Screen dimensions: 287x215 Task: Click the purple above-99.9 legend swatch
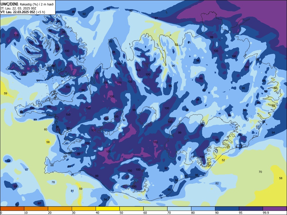click(275, 209)
